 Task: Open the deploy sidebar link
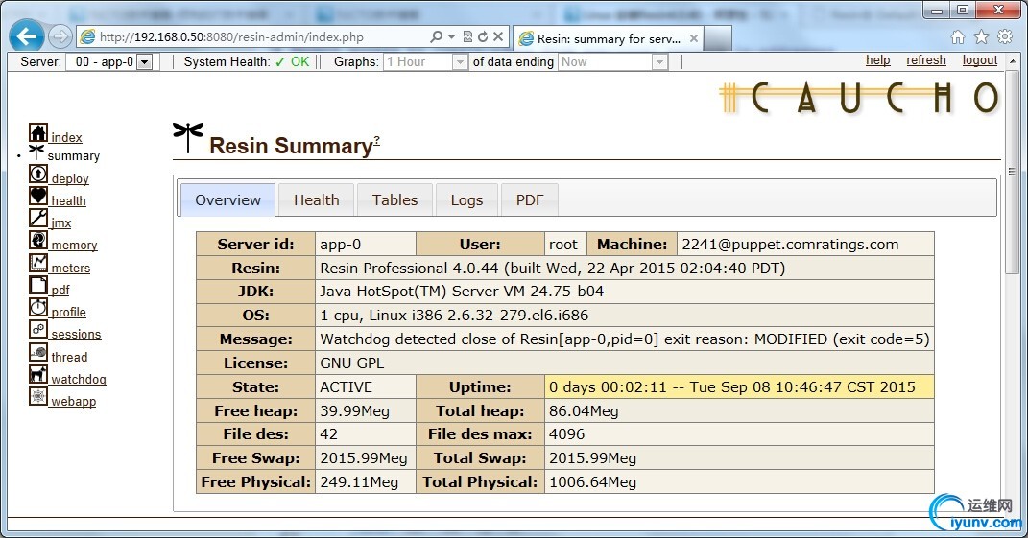(70, 179)
